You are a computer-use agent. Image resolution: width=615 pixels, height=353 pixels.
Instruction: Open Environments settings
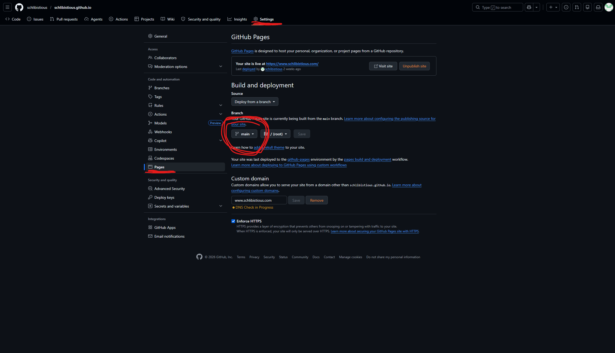pos(186,149)
